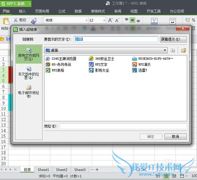Click the 确定 button
The width and height of the screenshot is (197, 180).
pyautogui.click(x=151, y=137)
